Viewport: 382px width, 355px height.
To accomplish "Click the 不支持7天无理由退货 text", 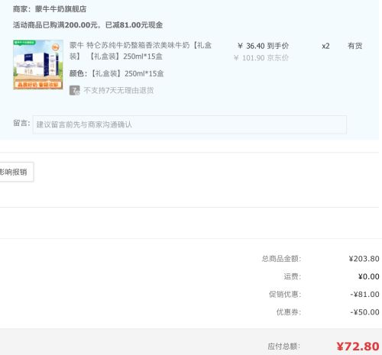I will pyautogui.click(x=118, y=90).
